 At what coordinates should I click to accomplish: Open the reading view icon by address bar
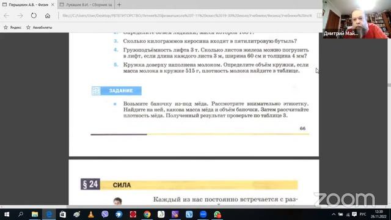click(x=319, y=16)
